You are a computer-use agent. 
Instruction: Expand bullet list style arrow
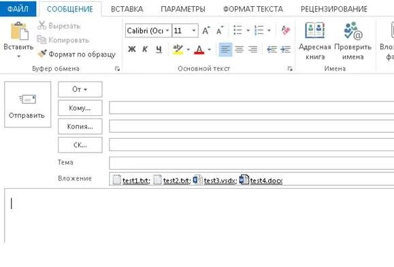pyautogui.click(x=248, y=31)
